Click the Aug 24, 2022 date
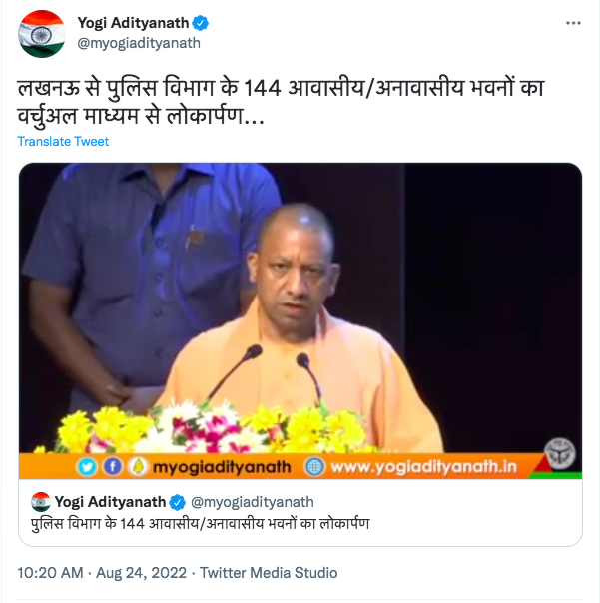 141,573
